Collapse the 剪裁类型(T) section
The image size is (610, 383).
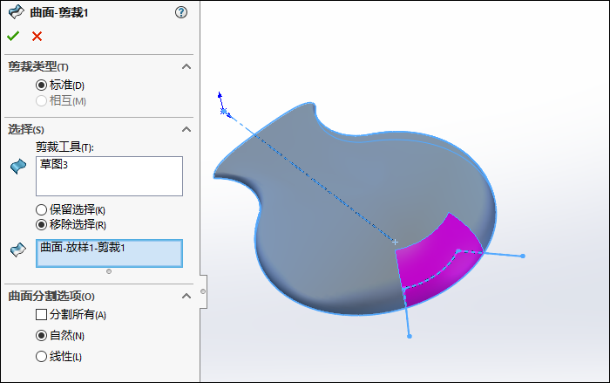coord(186,66)
